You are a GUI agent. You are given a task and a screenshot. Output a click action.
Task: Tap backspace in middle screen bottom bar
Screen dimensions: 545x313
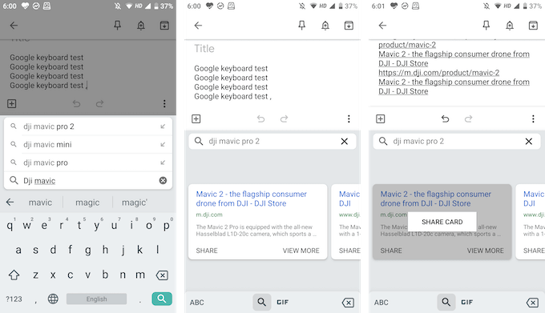(348, 303)
